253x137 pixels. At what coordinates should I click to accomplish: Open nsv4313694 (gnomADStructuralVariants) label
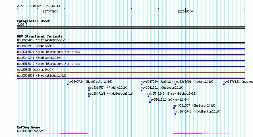(x=49, y=52)
